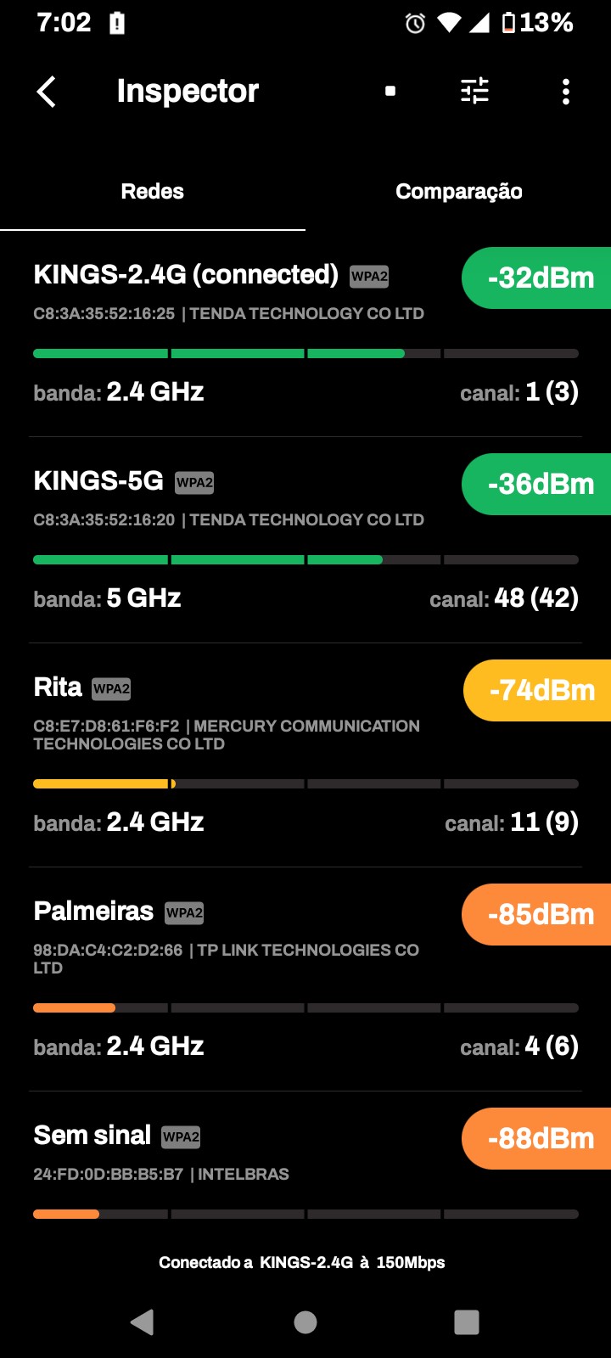Tap the WPA2 badge beside Palmeiras

[184, 913]
